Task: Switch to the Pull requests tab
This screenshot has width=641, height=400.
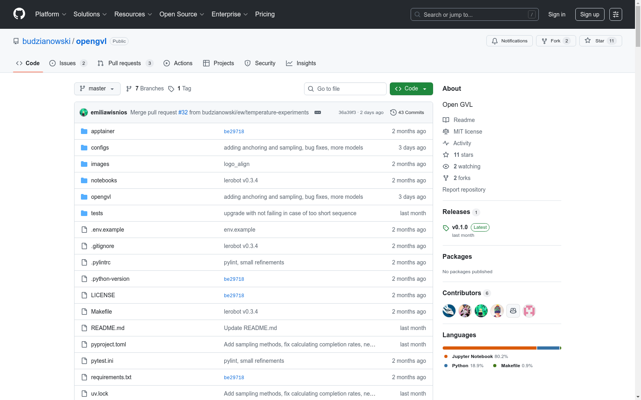Action: click(125, 63)
